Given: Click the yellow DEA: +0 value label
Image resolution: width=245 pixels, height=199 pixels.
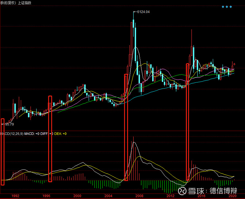Looking at the screenshot, I should coord(61,134).
